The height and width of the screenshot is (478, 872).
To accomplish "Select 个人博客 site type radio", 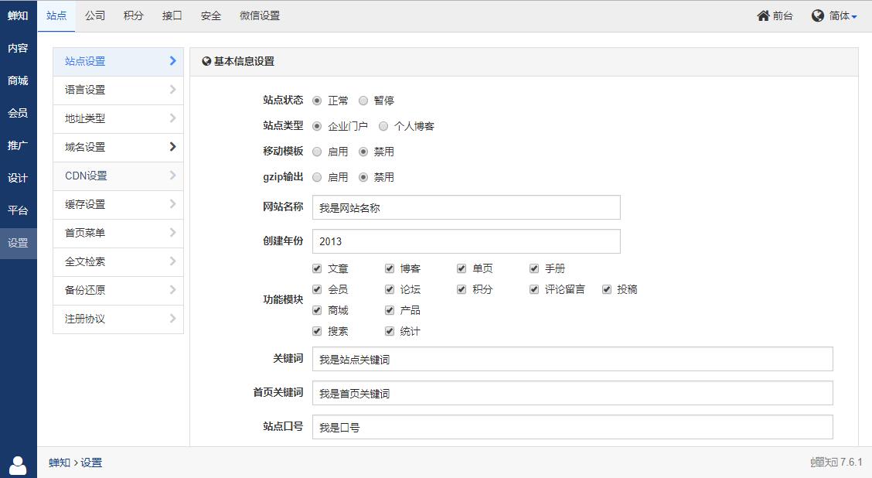I will [x=383, y=126].
